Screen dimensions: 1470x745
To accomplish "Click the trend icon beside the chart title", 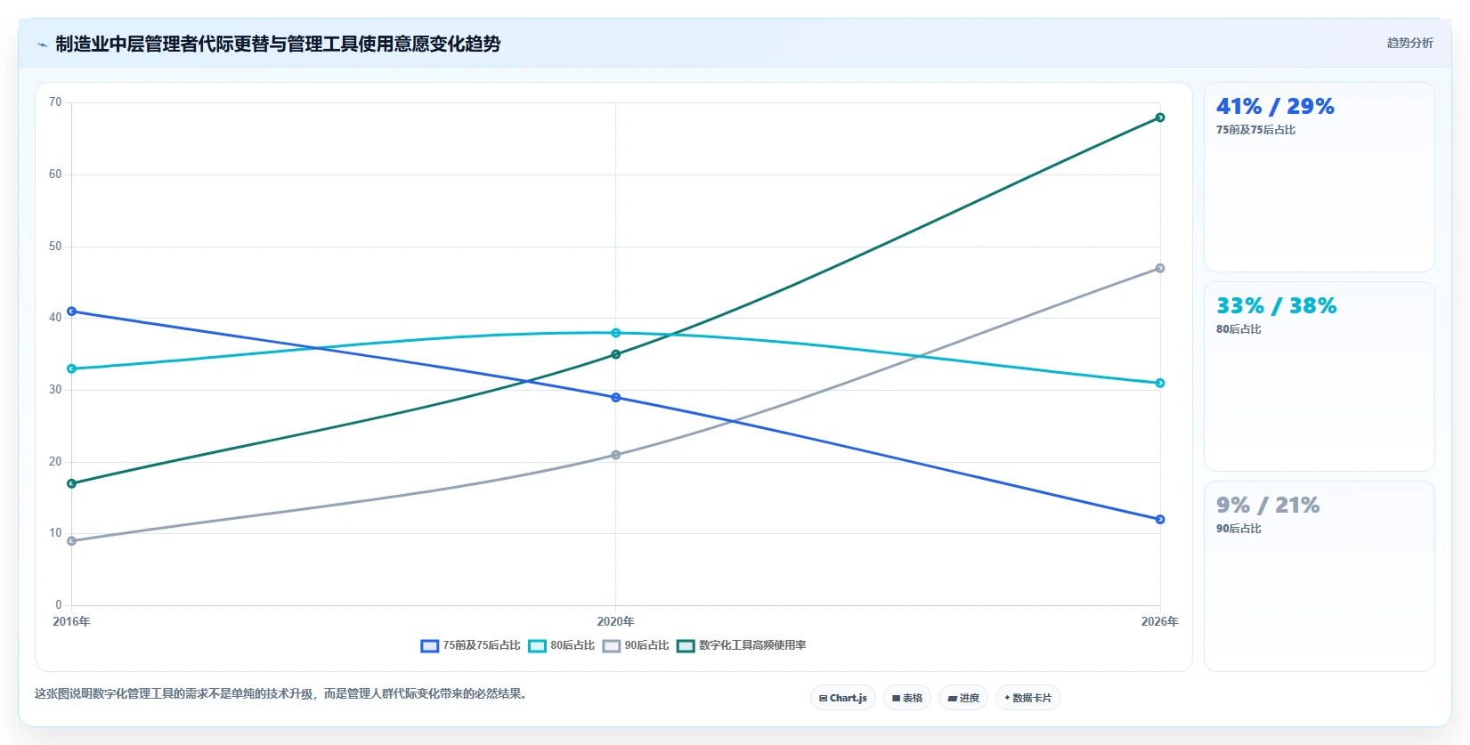I will click(42, 45).
